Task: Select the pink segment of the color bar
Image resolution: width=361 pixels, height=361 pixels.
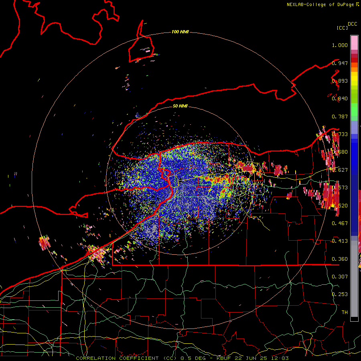Action: click(x=354, y=43)
